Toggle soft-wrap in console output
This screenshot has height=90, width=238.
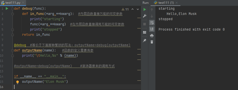[152, 23]
